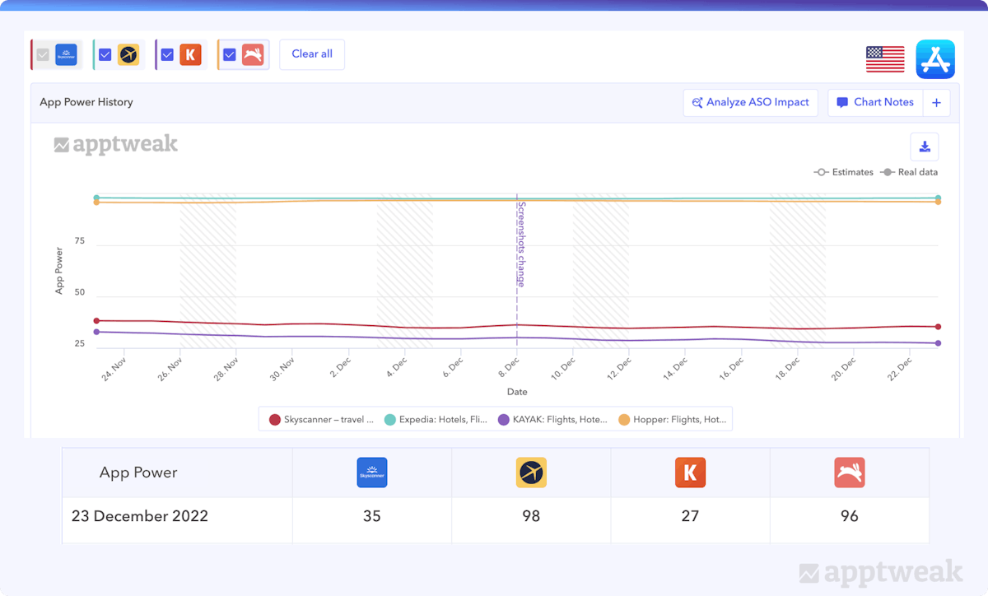Open Analyze ASO Impact

[x=751, y=103]
